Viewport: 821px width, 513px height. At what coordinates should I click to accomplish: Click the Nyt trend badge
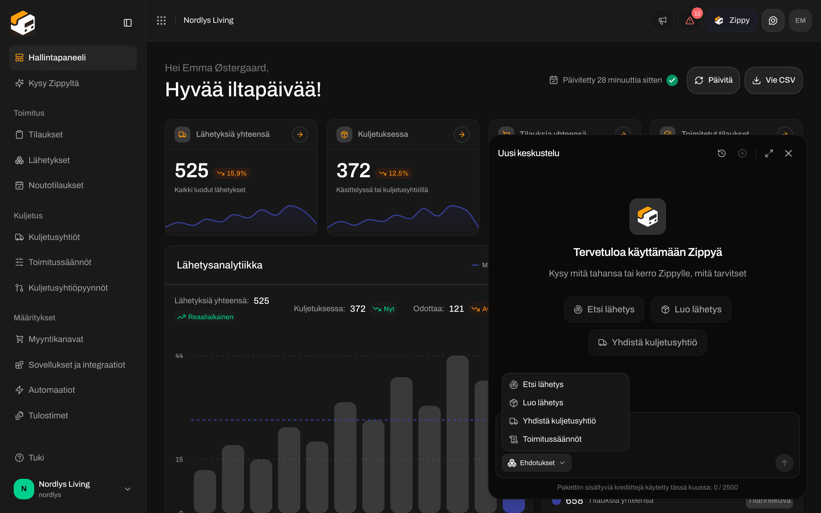[383, 309]
